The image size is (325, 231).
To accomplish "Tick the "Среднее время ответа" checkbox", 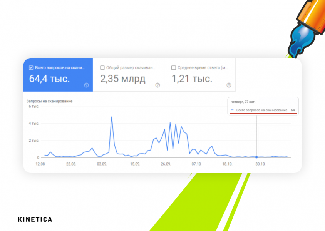I will [x=174, y=68].
